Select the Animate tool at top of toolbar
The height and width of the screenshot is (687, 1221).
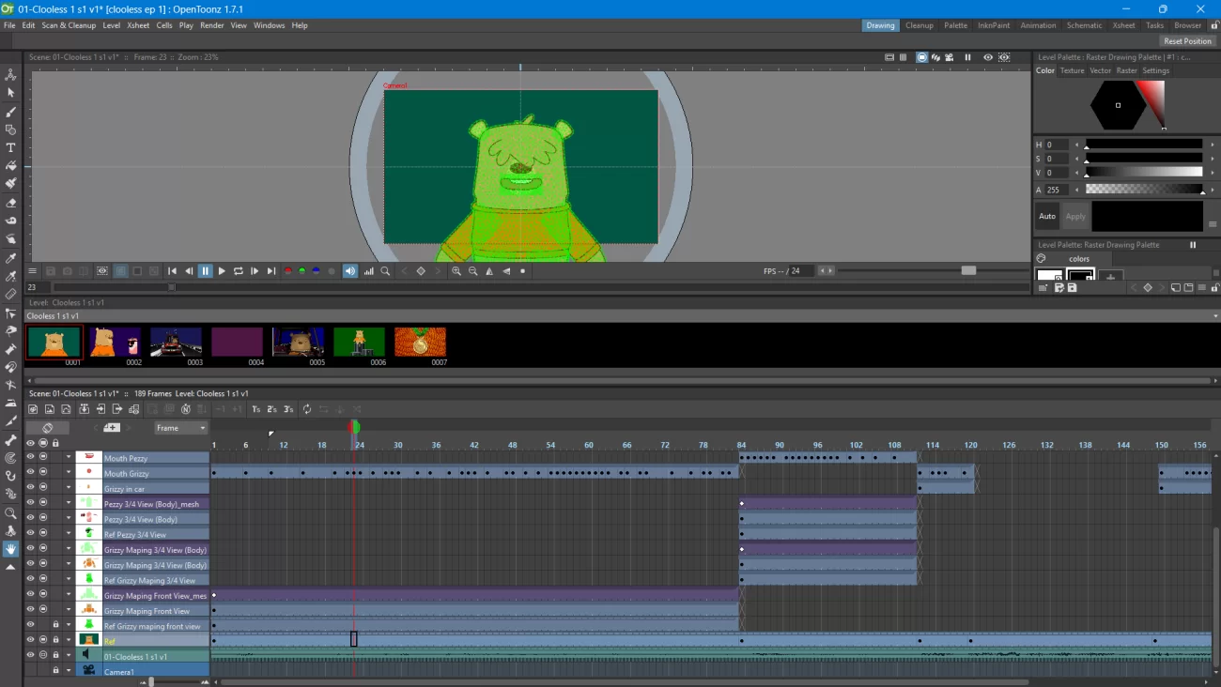click(x=11, y=74)
